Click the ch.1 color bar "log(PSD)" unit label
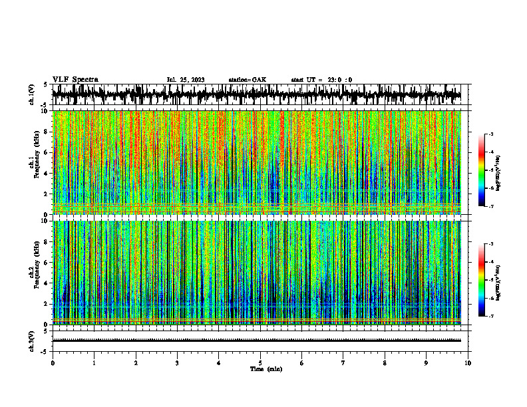This screenshot has width=527, height=407. (x=498, y=173)
